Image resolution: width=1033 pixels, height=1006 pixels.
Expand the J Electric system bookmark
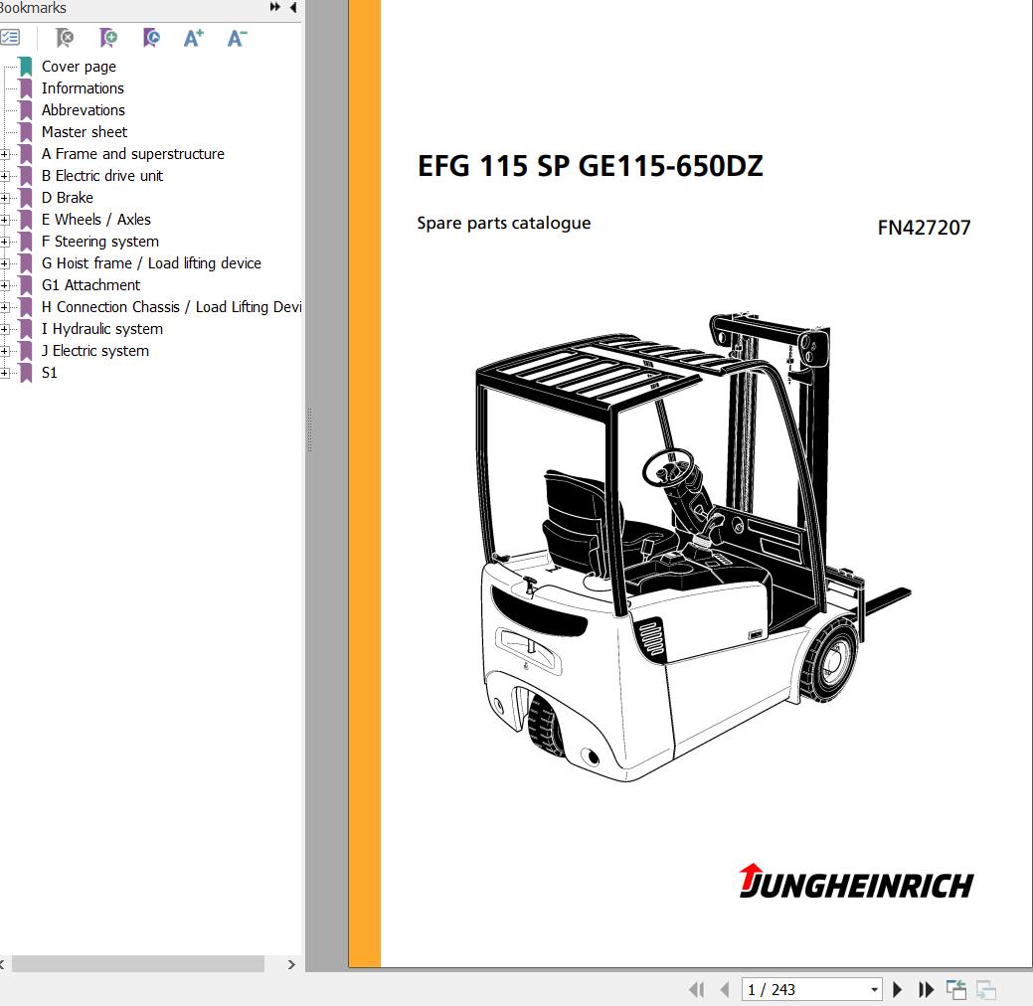tap(5, 351)
